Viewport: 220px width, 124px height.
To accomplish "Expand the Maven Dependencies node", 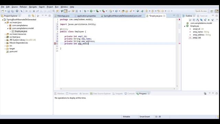I will [5, 43].
